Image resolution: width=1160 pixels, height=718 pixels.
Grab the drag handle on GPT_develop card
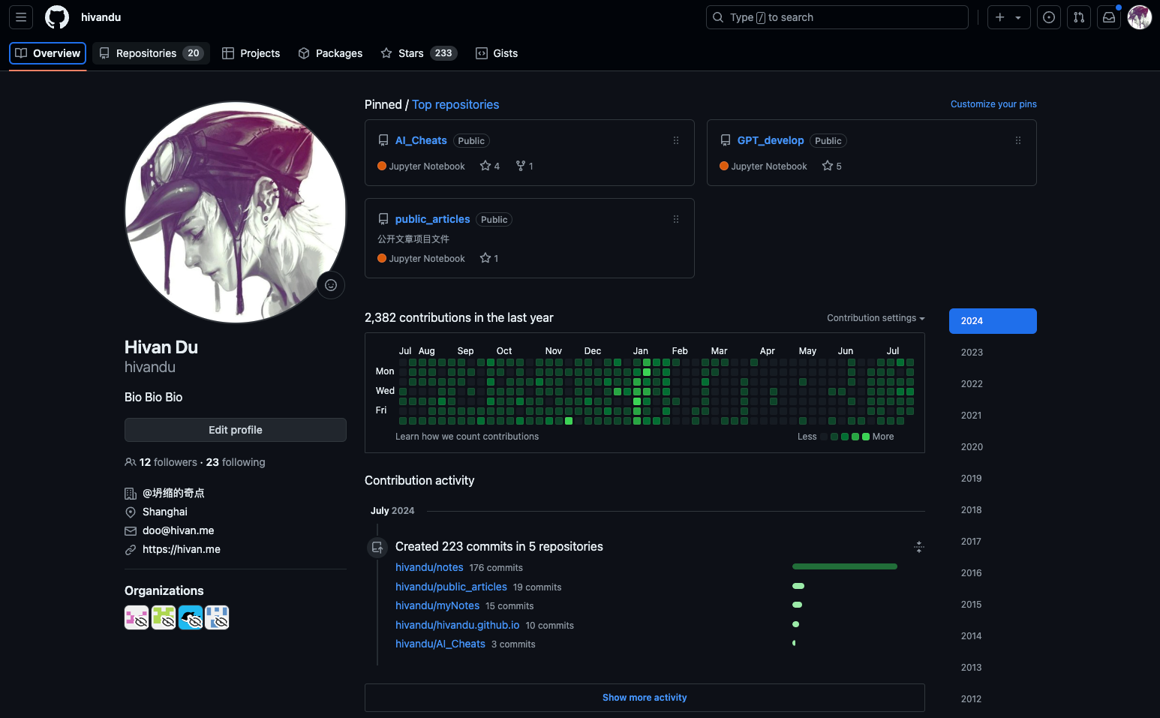pos(1018,140)
